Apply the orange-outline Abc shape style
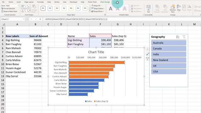The image size is (201, 113). coord(57,8)
